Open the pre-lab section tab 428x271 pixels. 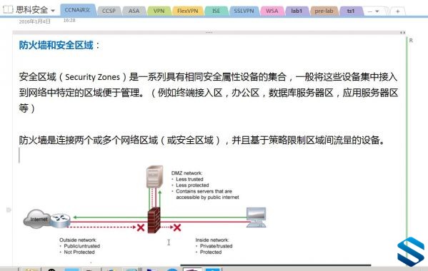324,11
